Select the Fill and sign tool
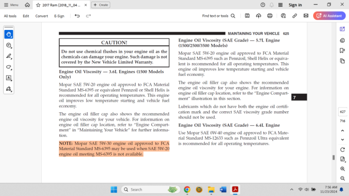The width and height of the screenshot is (349, 196). (9, 89)
